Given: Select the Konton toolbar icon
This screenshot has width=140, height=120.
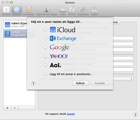Looking at the screenshot, I should (17, 11).
